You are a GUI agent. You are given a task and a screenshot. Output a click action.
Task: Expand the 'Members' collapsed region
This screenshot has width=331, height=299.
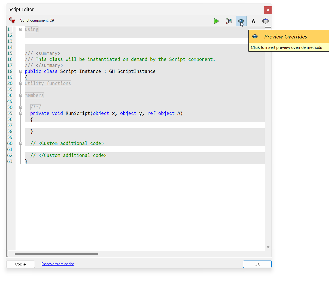click(x=20, y=95)
